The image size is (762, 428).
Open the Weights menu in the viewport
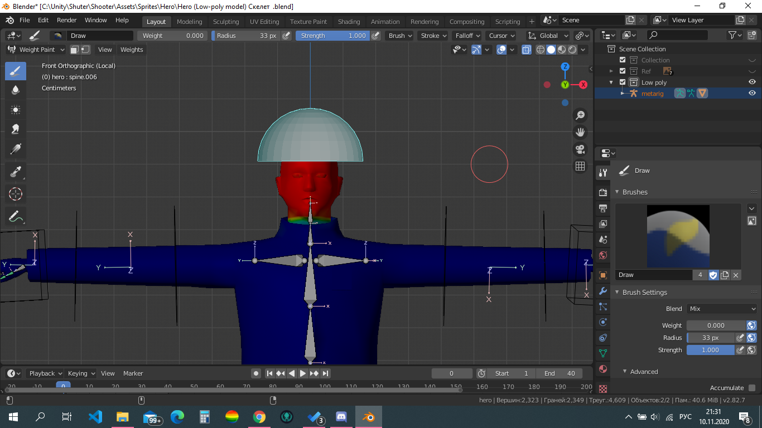(132, 50)
